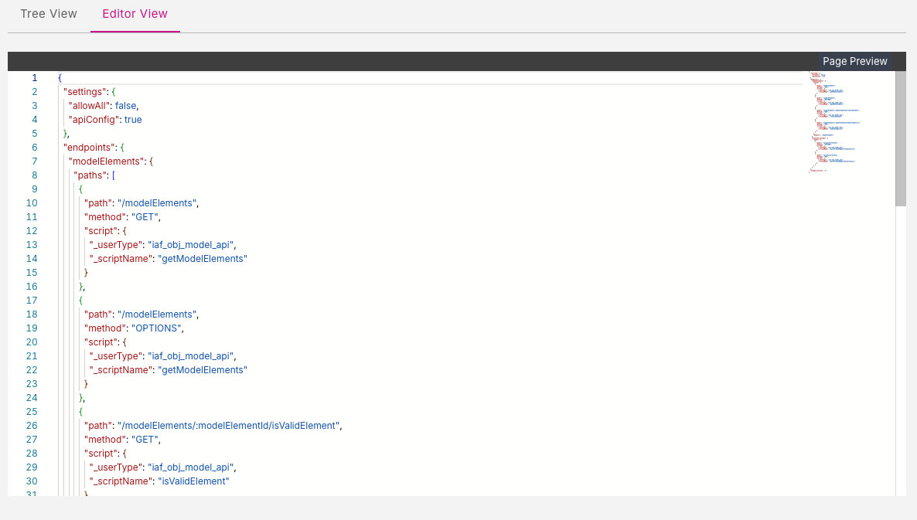Click the editor's vertical scrollbar thumb
This screenshot has width=917, height=520.
coord(901,139)
